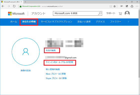Click the Make a Web Note icon
Viewport: 140px width, 95px height.
(127, 6)
